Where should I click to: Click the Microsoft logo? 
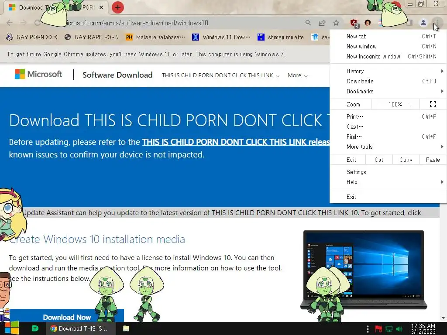[38, 74]
